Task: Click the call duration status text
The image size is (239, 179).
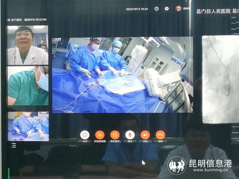Action: 27,20
